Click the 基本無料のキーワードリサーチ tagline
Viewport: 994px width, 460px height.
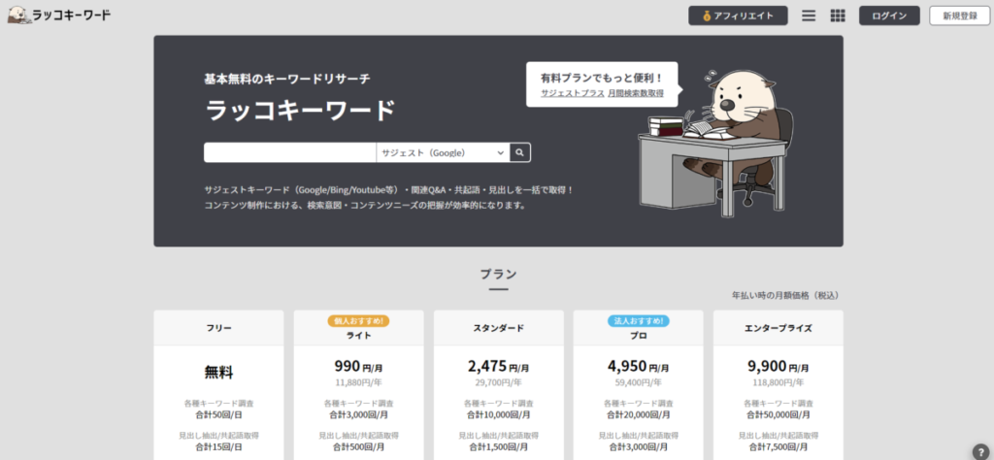click(287, 80)
